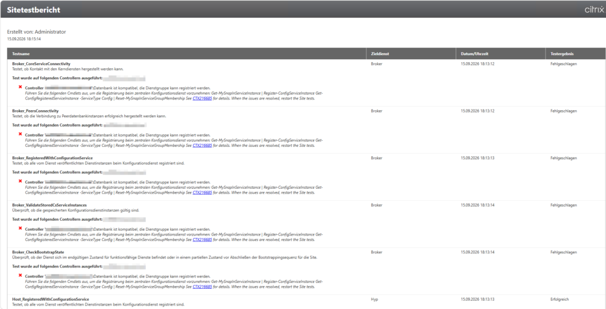The height and width of the screenshot is (309, 606).
Task: Click the red X icon under Broker_RegisteredWithConfigurationService
Action: (x=20, y=181)
